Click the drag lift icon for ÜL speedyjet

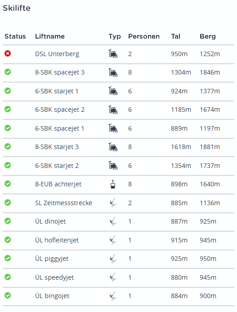pyautogui.click(x=113, y=277)
